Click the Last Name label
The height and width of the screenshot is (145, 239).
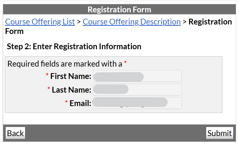coord(71,90)
